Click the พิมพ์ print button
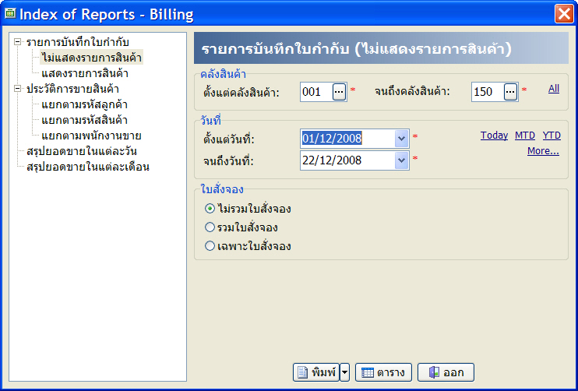 [316, 372]
